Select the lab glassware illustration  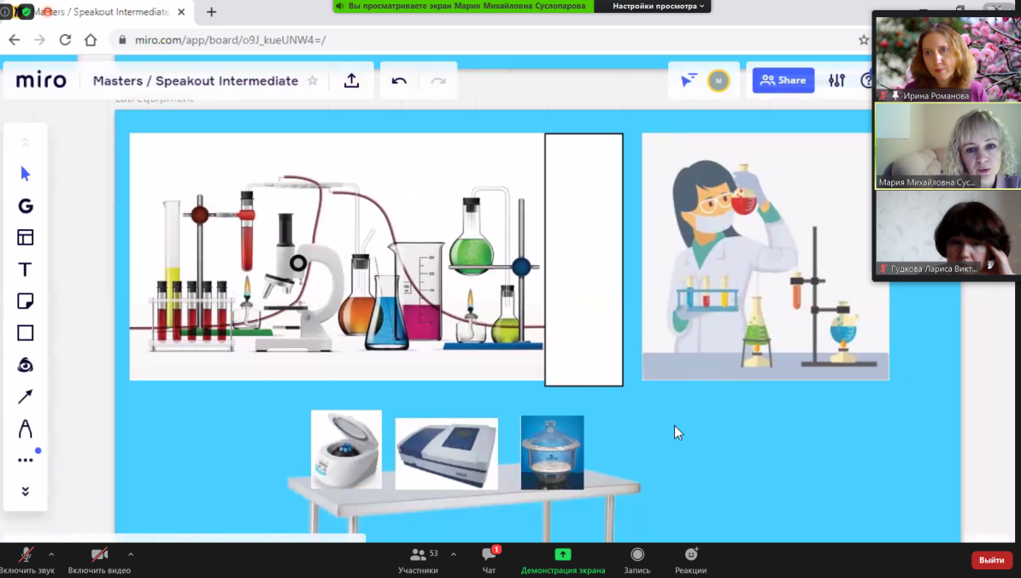pos(337,257)
